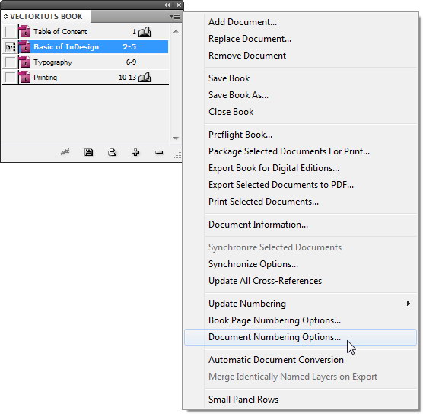Click the book panel scroll up arrow
Image resolution: width=423 pixels, height=414 pixels.
pyautogui.click(x=176, y=31)
